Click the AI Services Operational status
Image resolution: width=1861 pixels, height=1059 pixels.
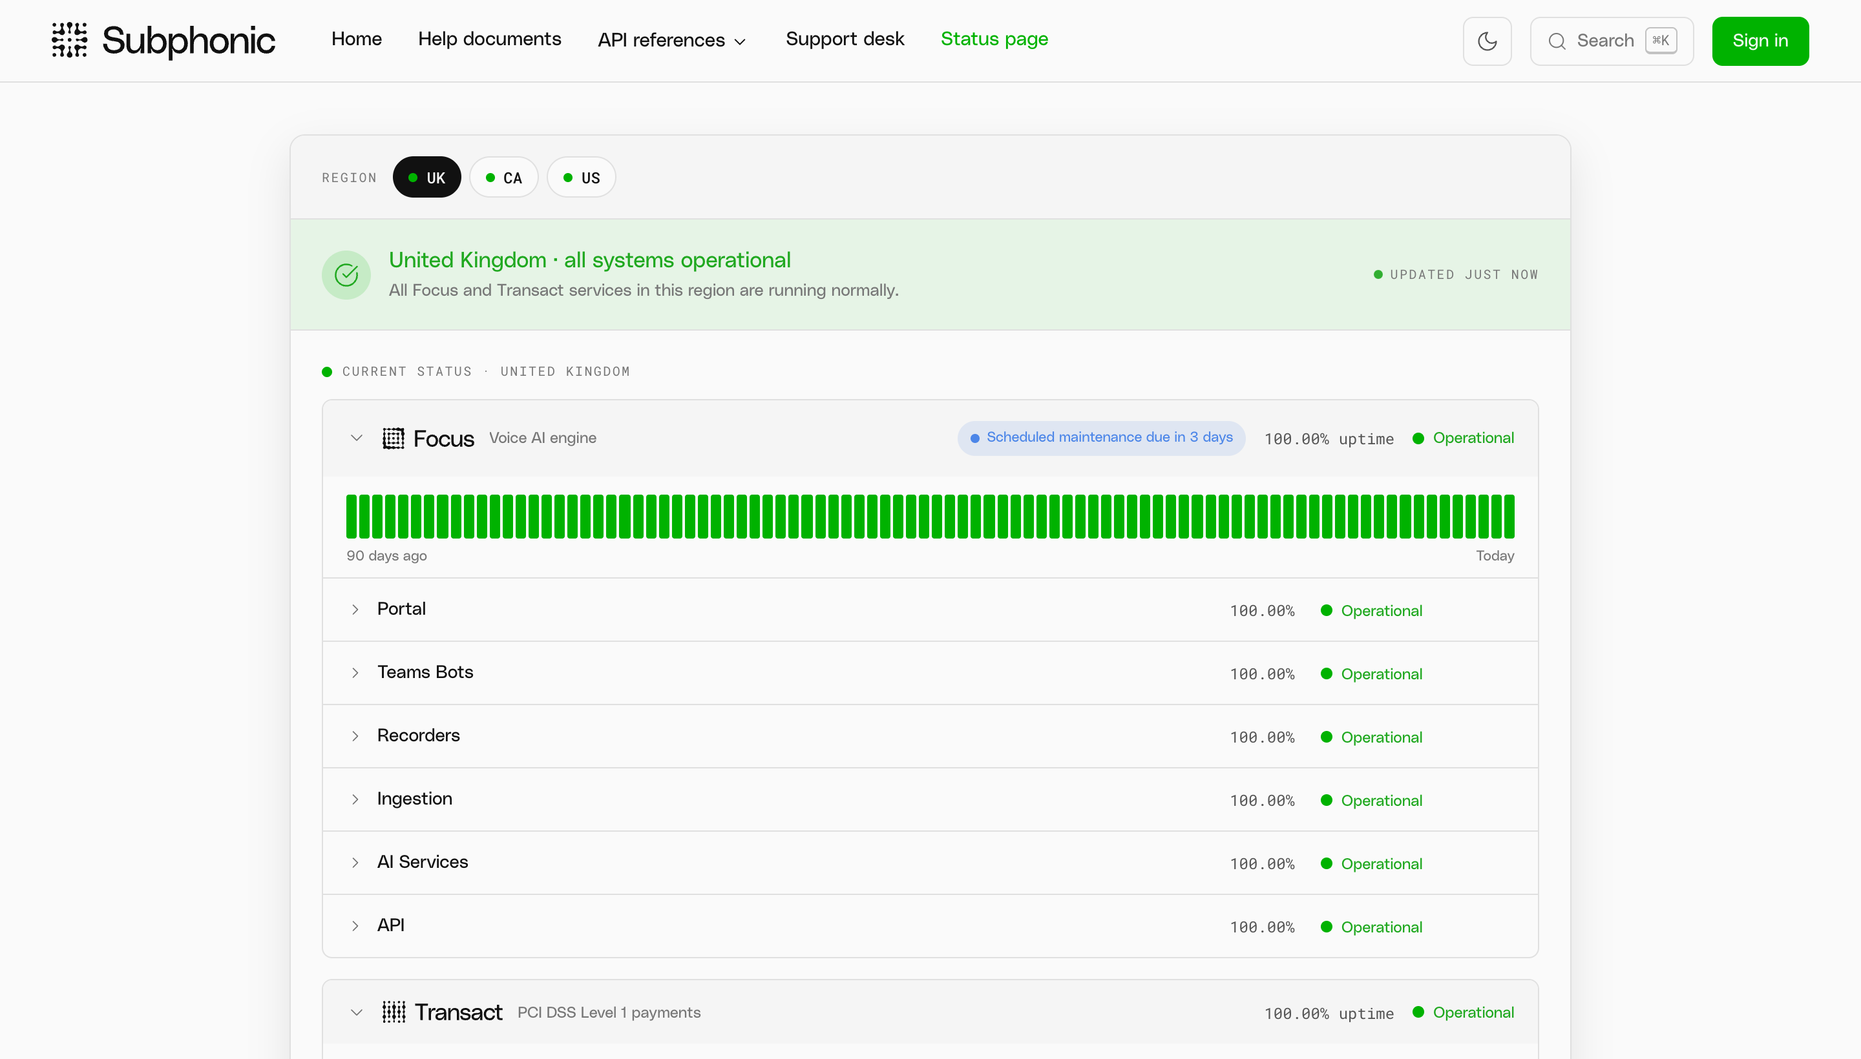[x=1372, y=864]
